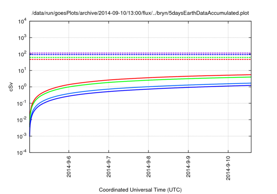
Task: Click the dashed green horizontal line
Action: point(140,58)
